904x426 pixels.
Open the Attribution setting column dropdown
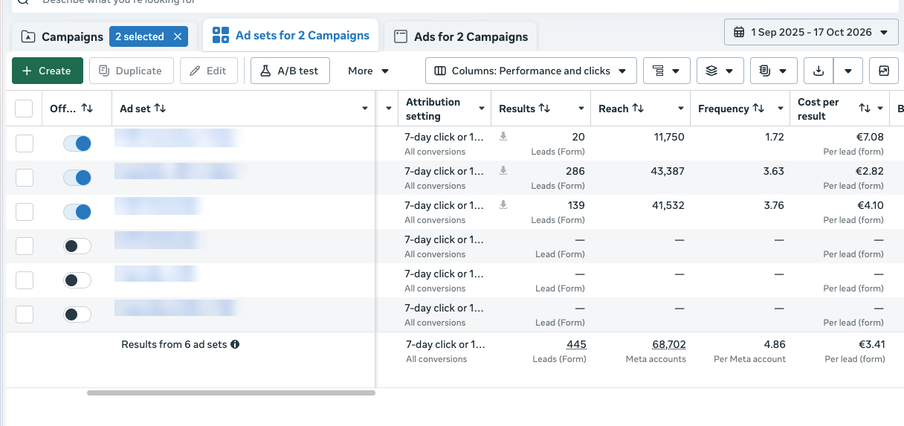tap(482, 109)
